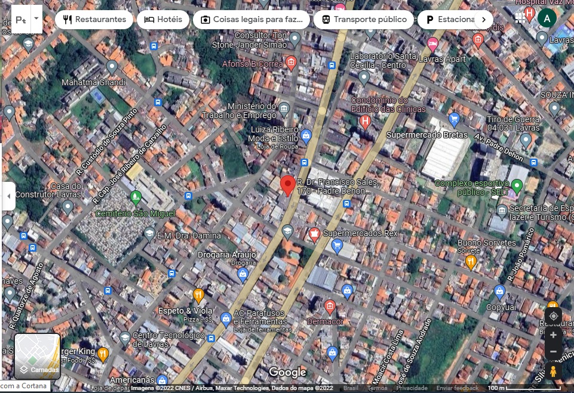
Task: Filter map by Restaurantes
Action: 94,19
